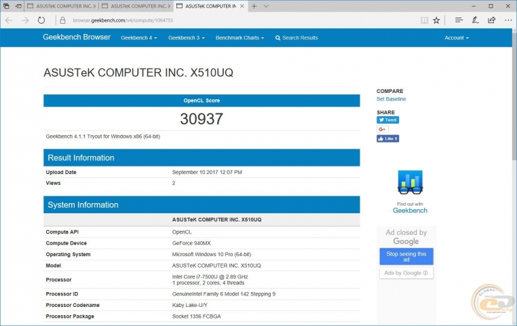Add page to favorites star icon
517x326 pixels.
point(436,20)
